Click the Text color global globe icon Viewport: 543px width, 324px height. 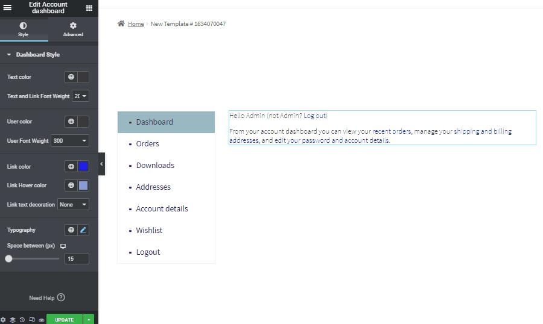pos(71,76)
